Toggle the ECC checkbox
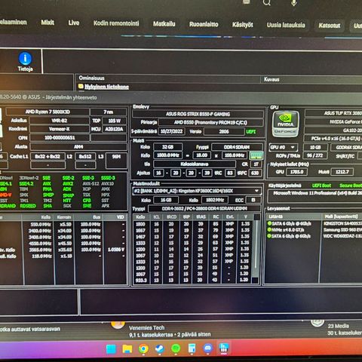Screen dimensions: 362x362 coord(253,200)
